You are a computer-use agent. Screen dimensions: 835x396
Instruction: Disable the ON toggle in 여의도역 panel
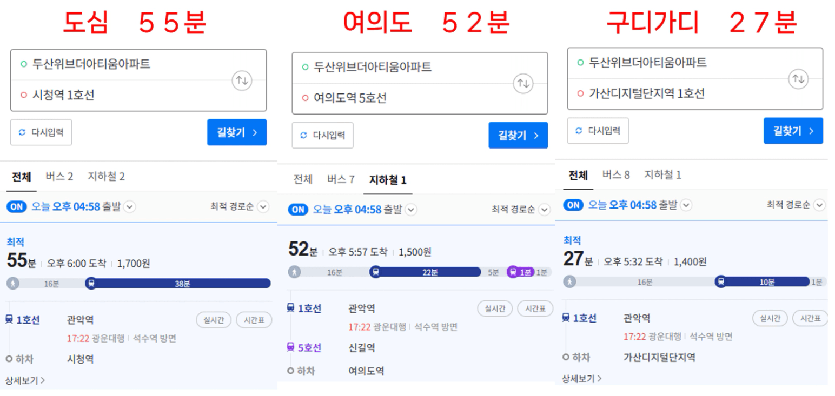(298, 210)
